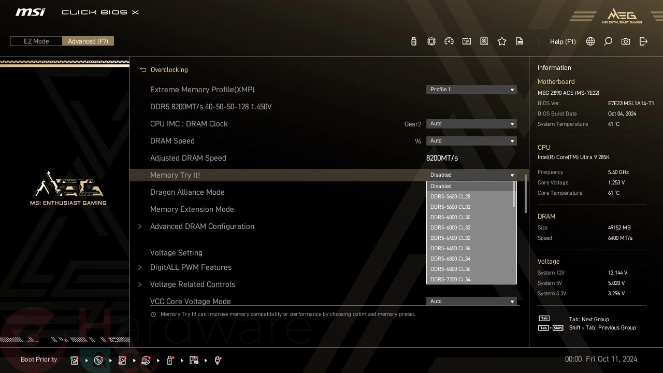Open the VCC Core Voltage Mode dropdown
Viewport: 663px width, 373px height.
(471, 302)
